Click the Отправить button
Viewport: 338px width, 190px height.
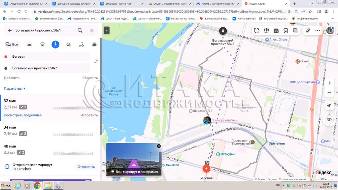pyautogui.click(x=86, y=167)
